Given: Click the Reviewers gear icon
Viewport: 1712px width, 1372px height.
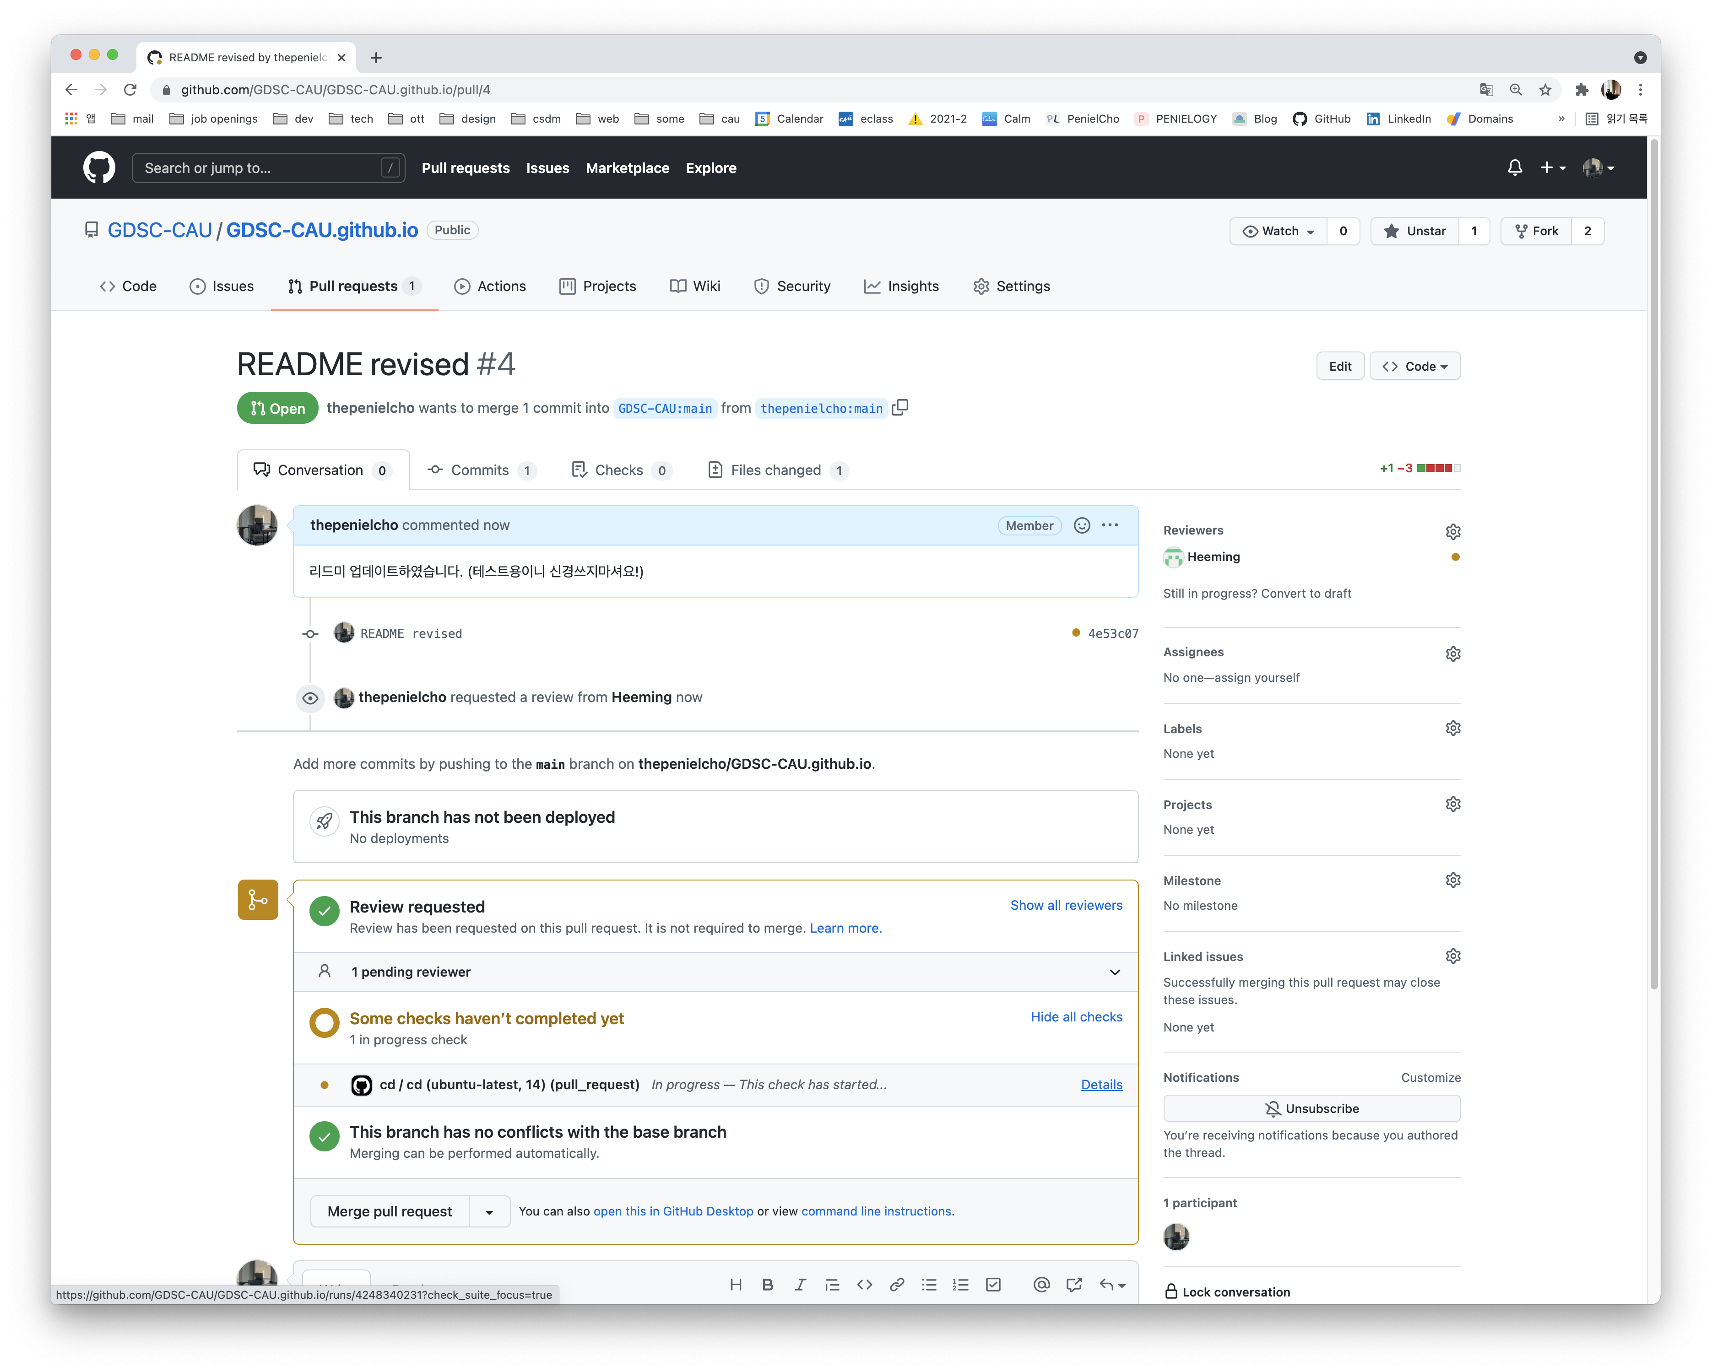Looking at the screenshot, I should 1452,531.
